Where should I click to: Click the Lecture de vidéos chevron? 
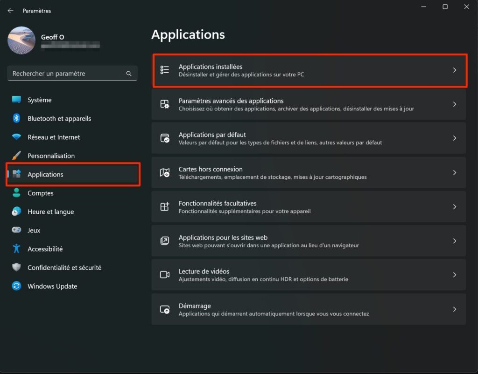[455, 275]
